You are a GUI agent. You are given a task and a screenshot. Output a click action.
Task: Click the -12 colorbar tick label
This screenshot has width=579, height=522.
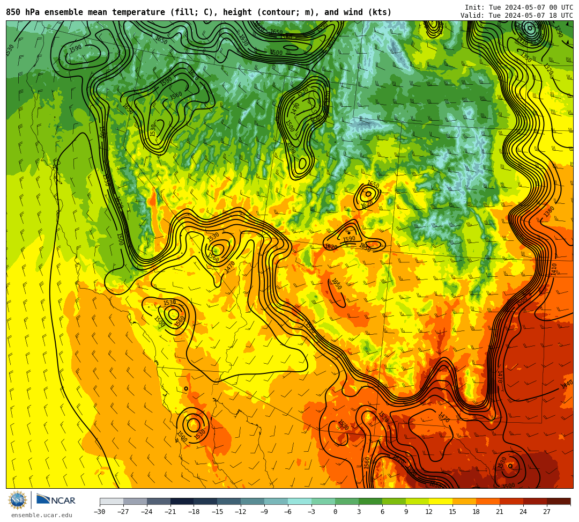241,512
